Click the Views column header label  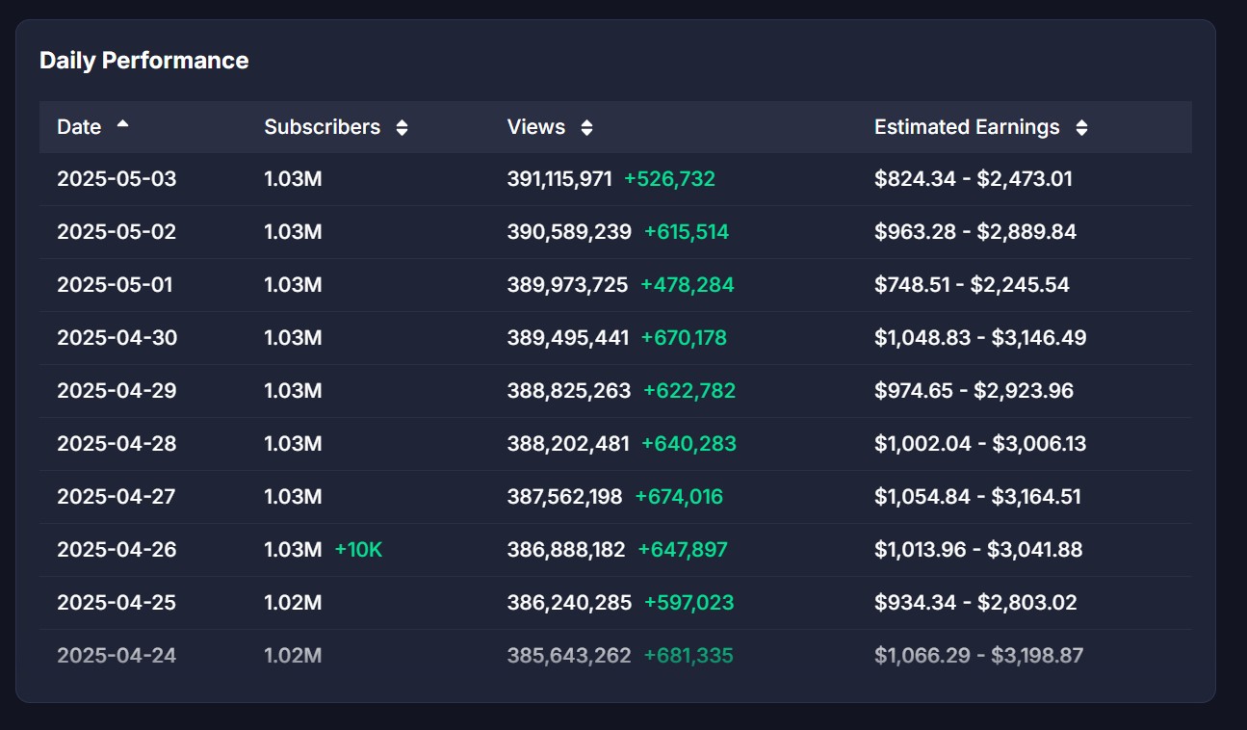(x=535, y=127)
